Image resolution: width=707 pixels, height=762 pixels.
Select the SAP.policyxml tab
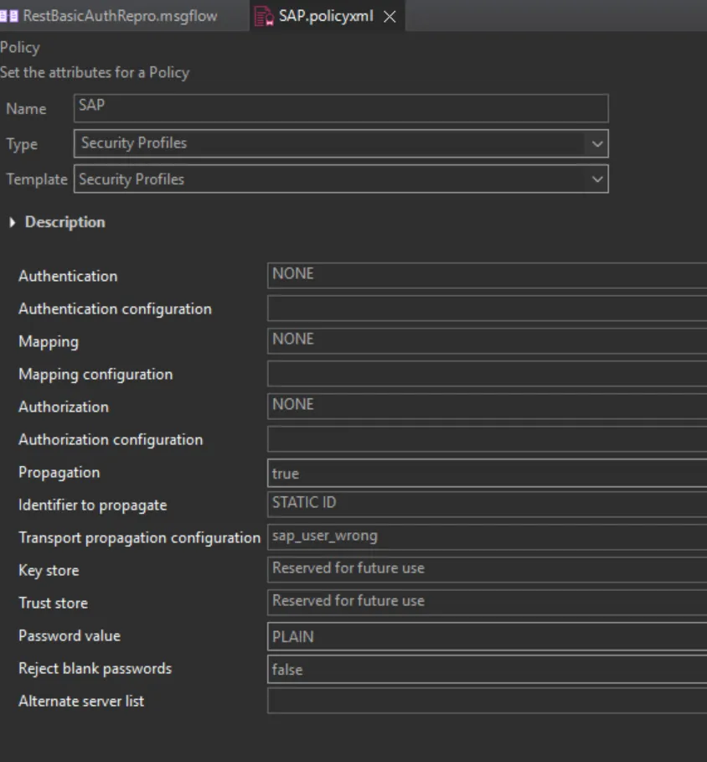coord(326,16)
